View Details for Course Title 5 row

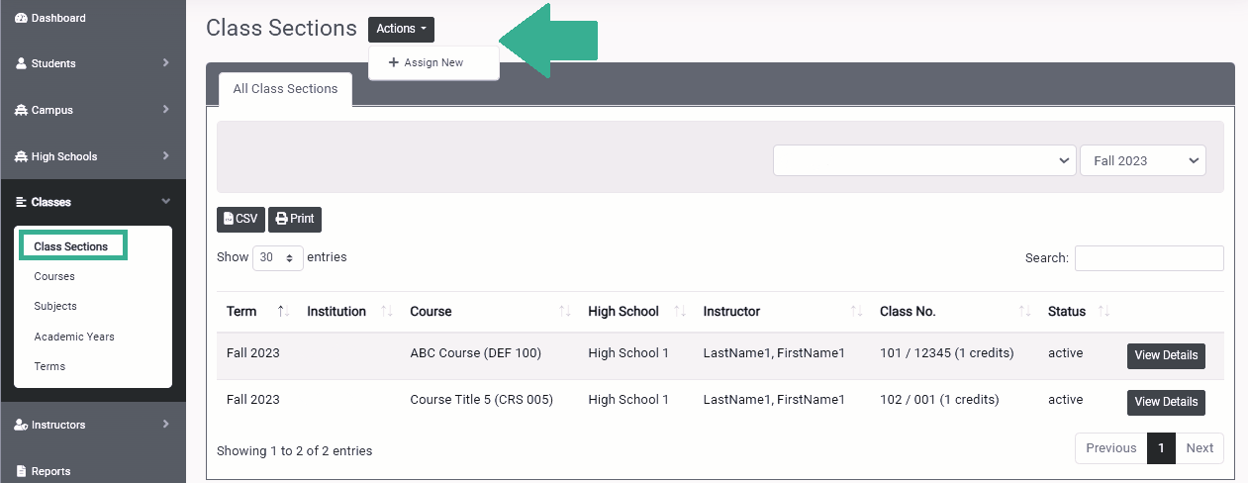point(1166,402)
